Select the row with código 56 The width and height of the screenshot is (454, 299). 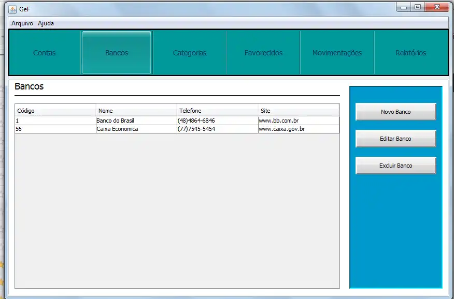point(177,129)
